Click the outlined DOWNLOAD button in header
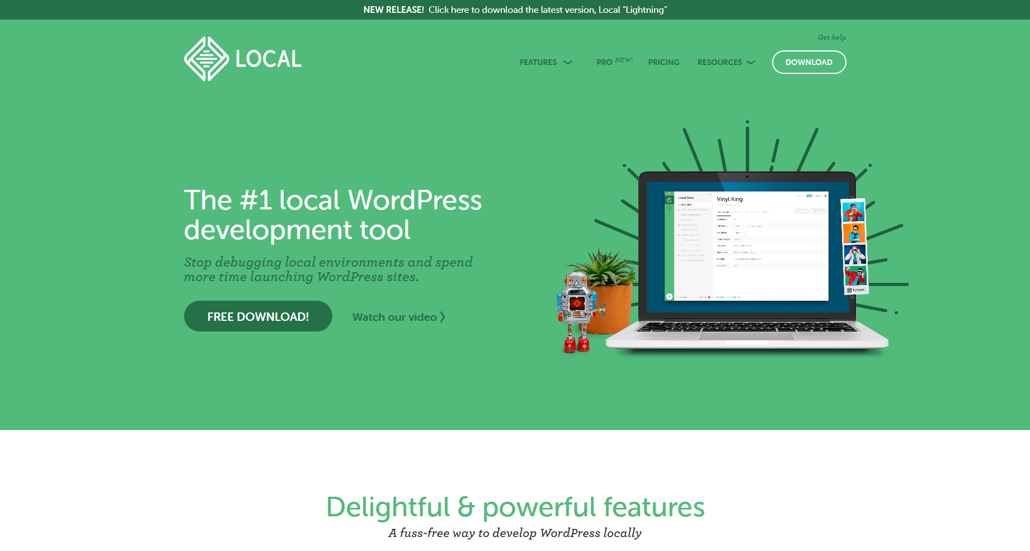 tap(808, 62)
